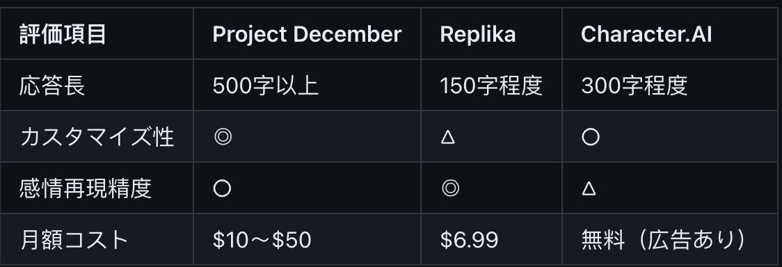Click the Replika column header
This screenshot has width=782, height=267.
[x=478, y=34]
